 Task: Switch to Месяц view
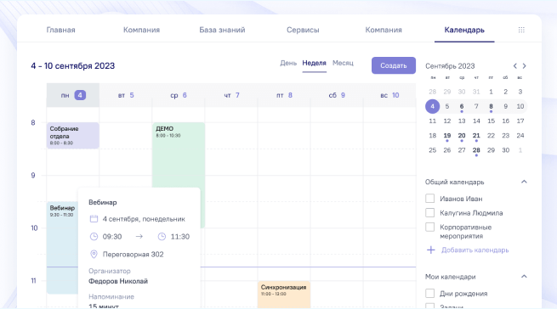point(343,63)
